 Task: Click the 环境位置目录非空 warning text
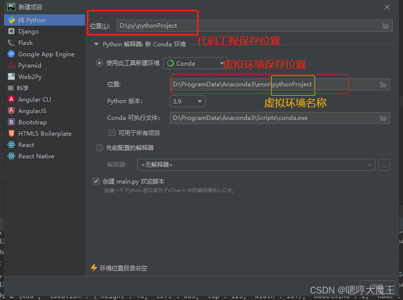pos(123,268)
